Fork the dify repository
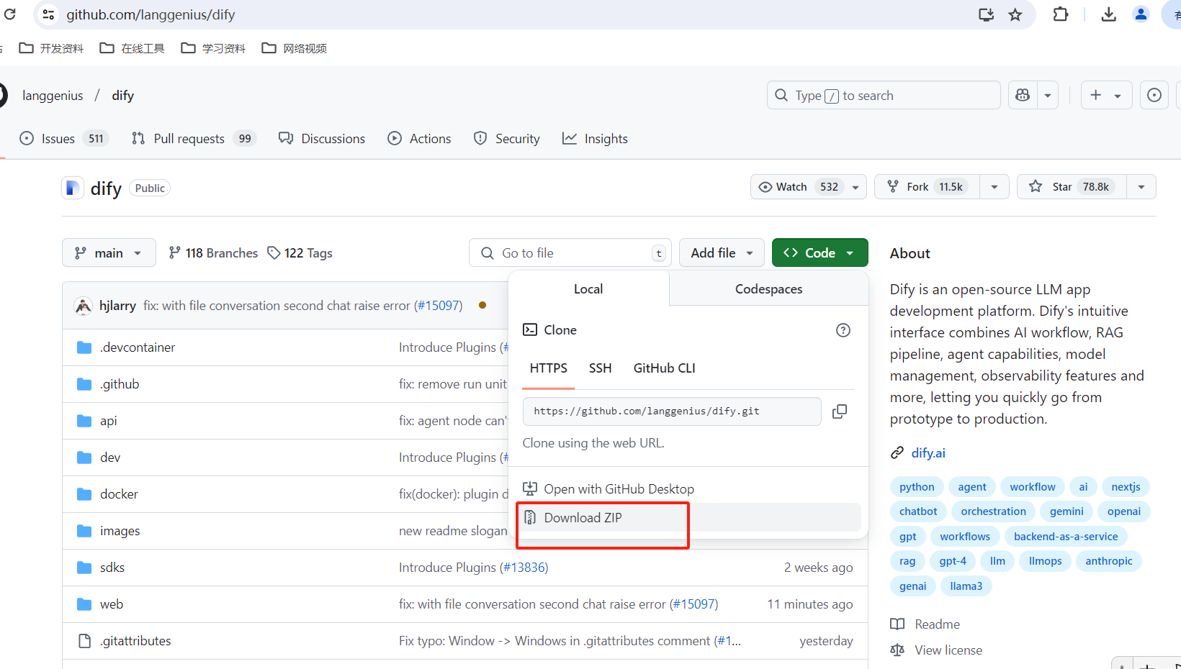The image size is (1181, 669). point(928,187)
